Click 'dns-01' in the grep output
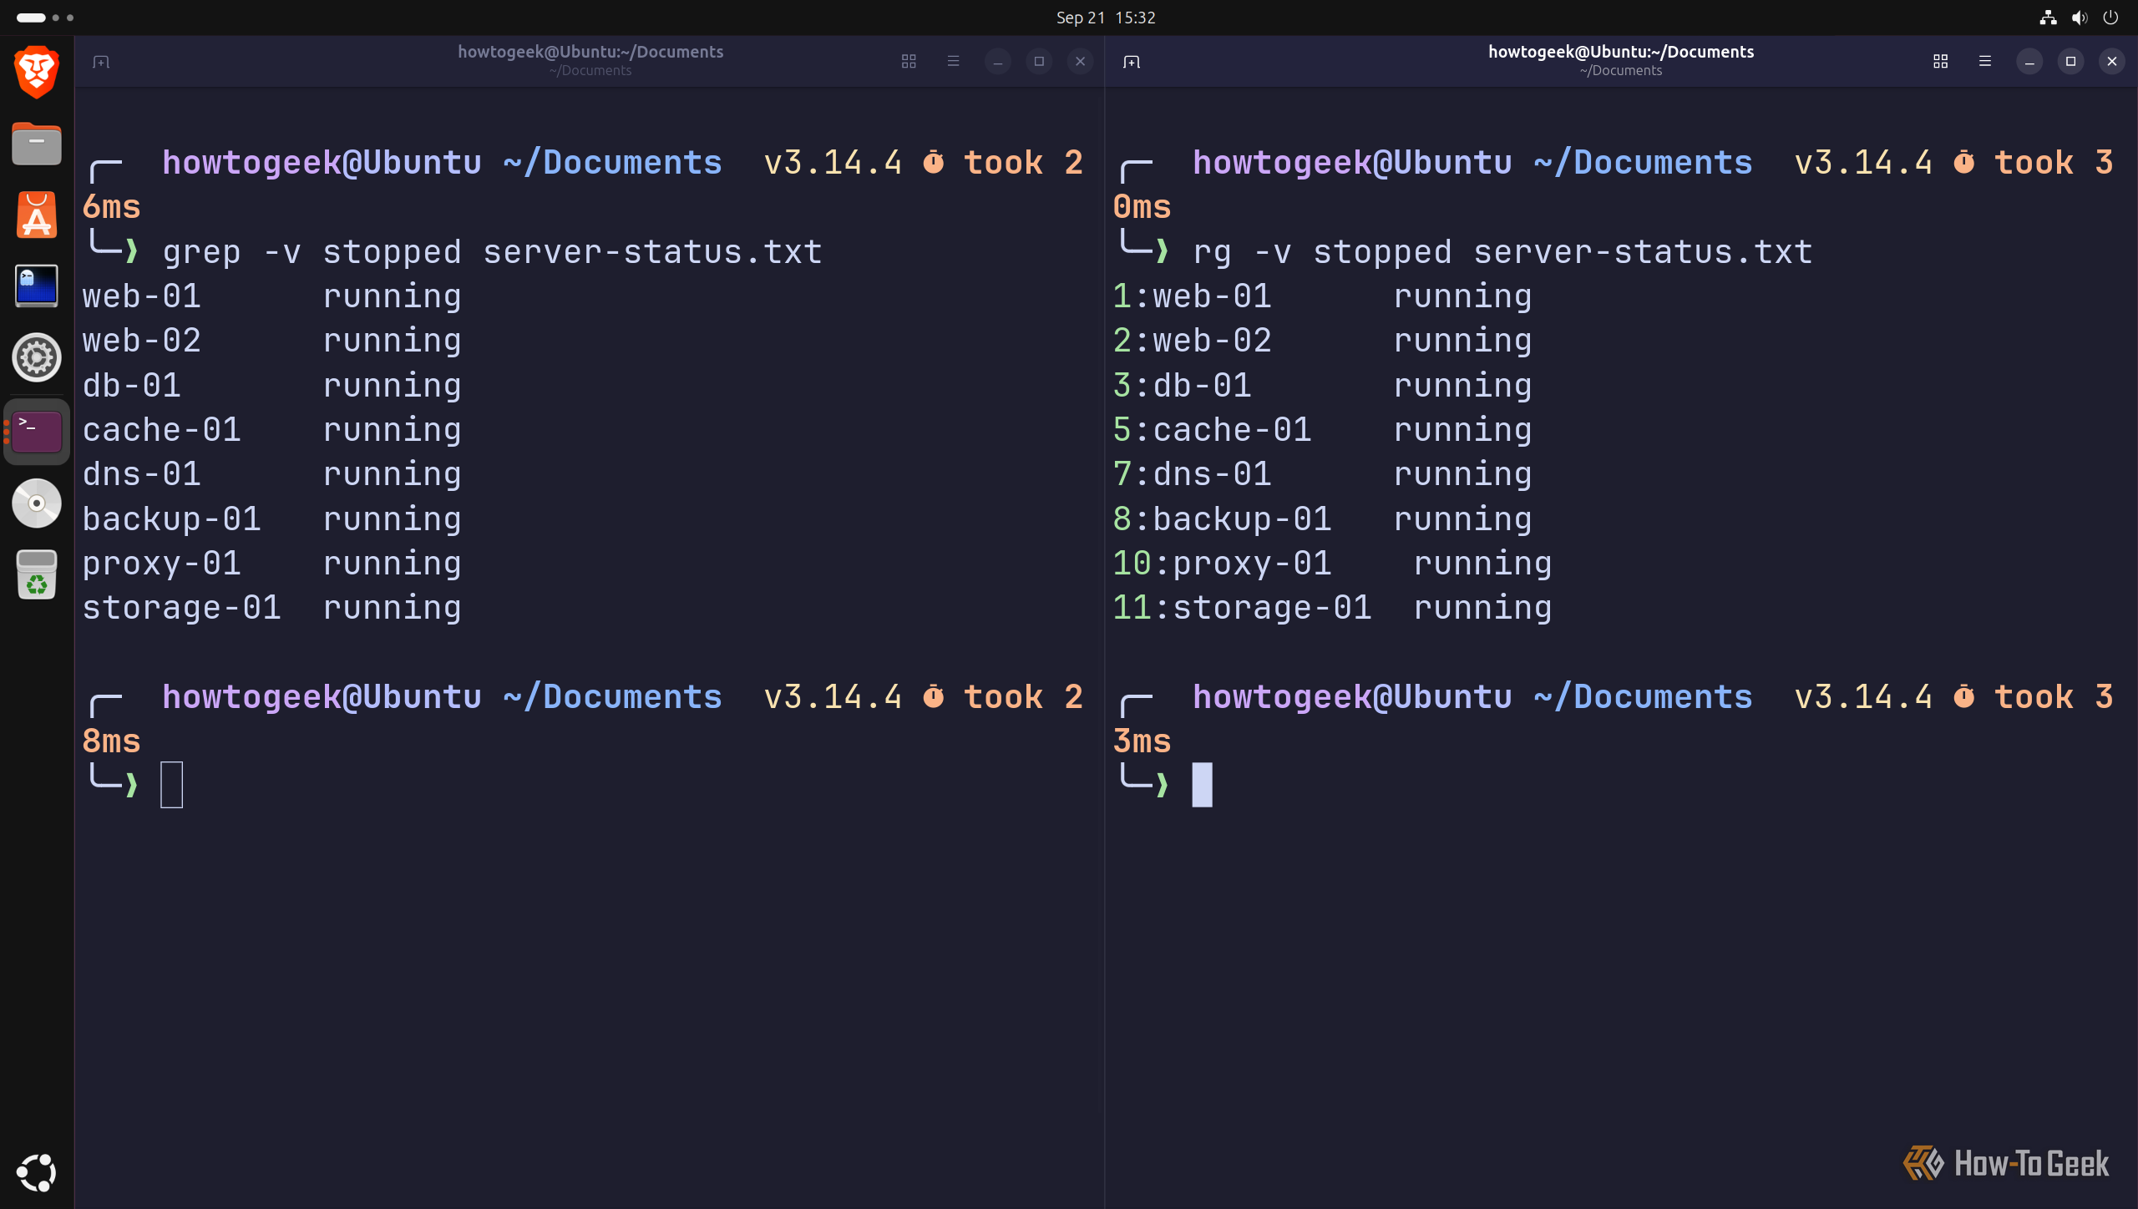This screenshot has height=1209, width=2138. coord(141,474)
